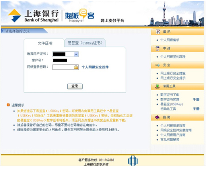
Task: Click the orange 温馨提示 info icon
Action: [x=8, y=105]
